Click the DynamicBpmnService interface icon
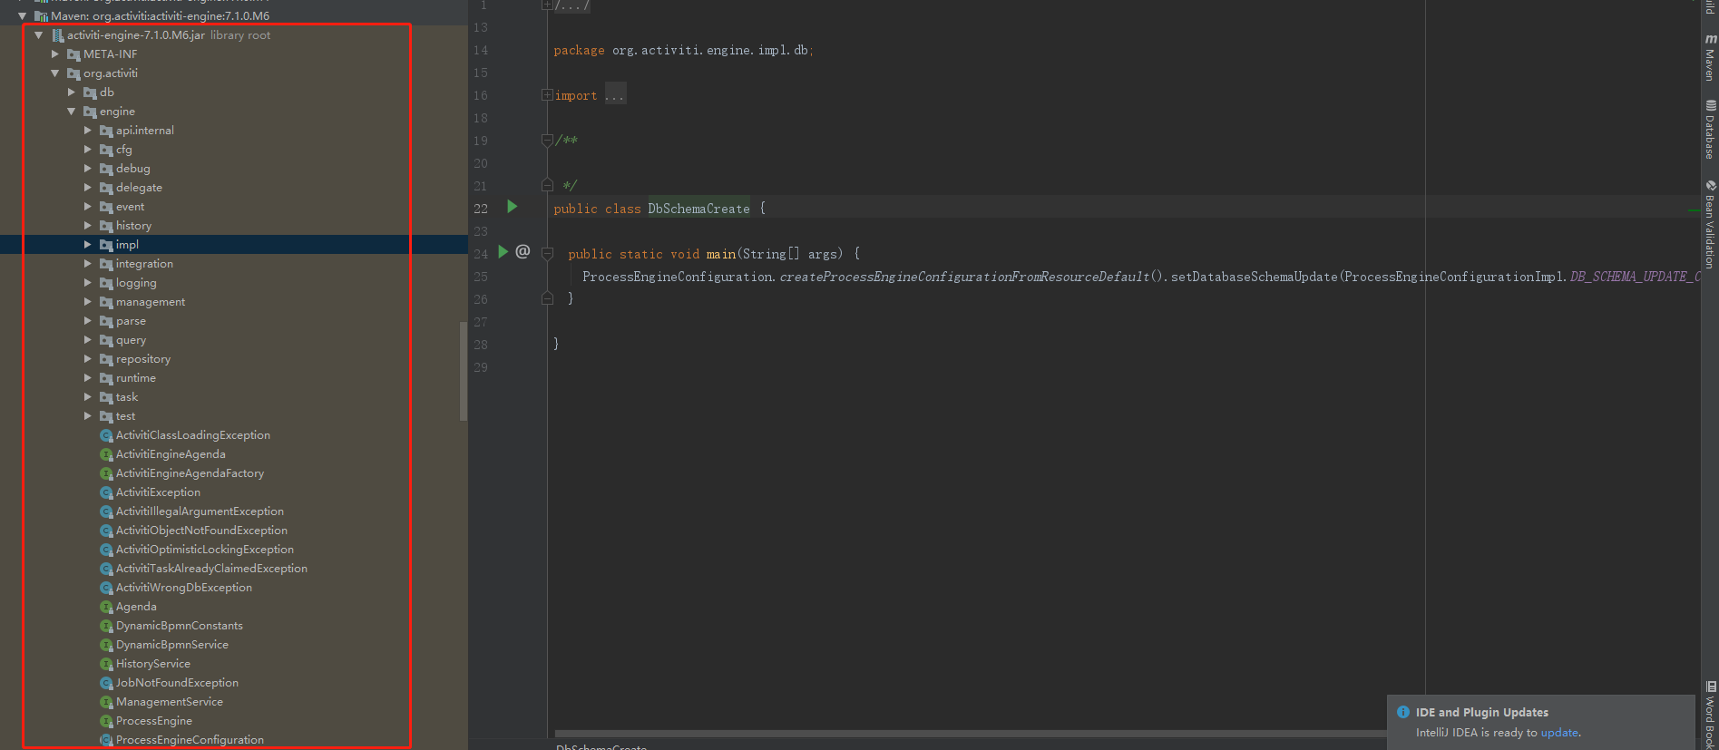 (106, 646)
